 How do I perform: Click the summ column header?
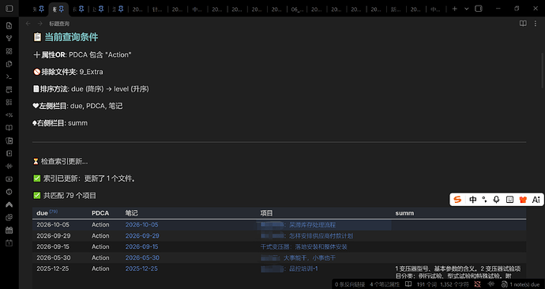coord(404,213)
